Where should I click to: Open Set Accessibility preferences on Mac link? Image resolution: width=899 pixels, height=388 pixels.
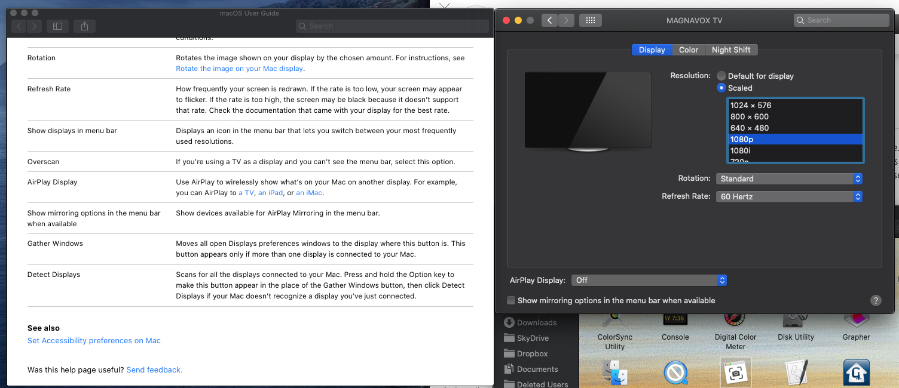[93, 340]
